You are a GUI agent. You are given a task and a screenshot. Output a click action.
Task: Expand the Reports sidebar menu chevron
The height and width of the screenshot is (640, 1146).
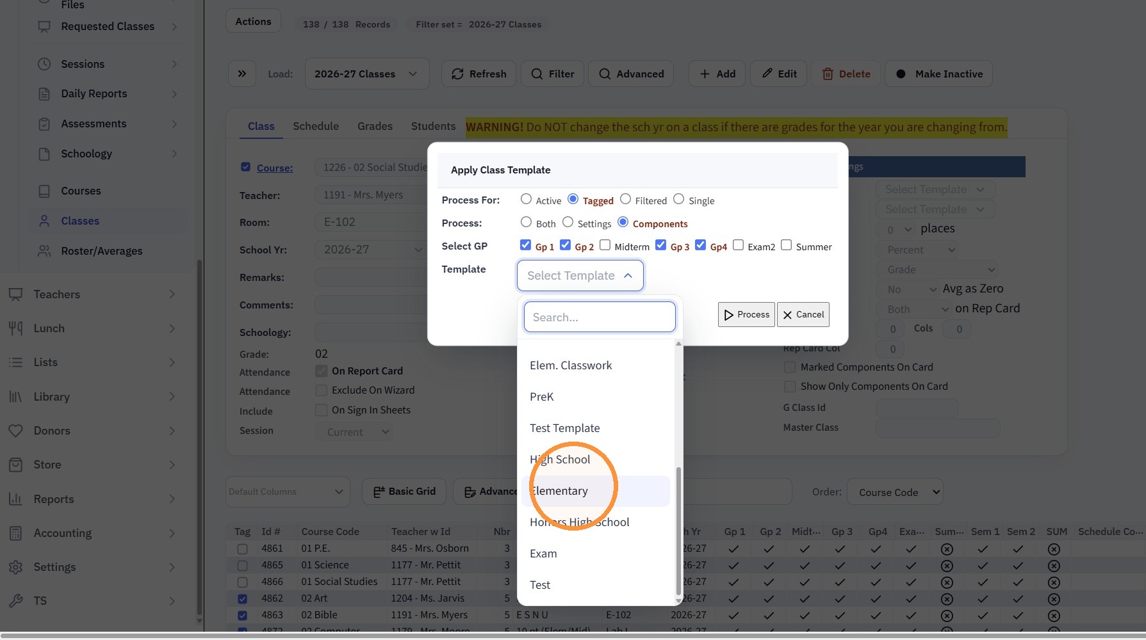[x=172, y=499]
